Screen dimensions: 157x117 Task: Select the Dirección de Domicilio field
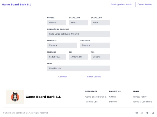(78, 34)
